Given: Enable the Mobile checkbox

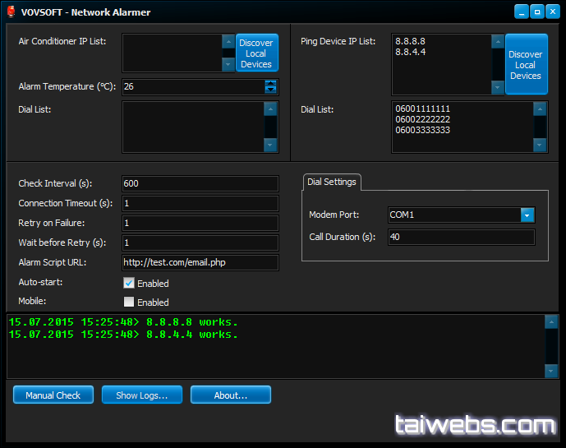Looking at the screenshot, I should [129, 302].
